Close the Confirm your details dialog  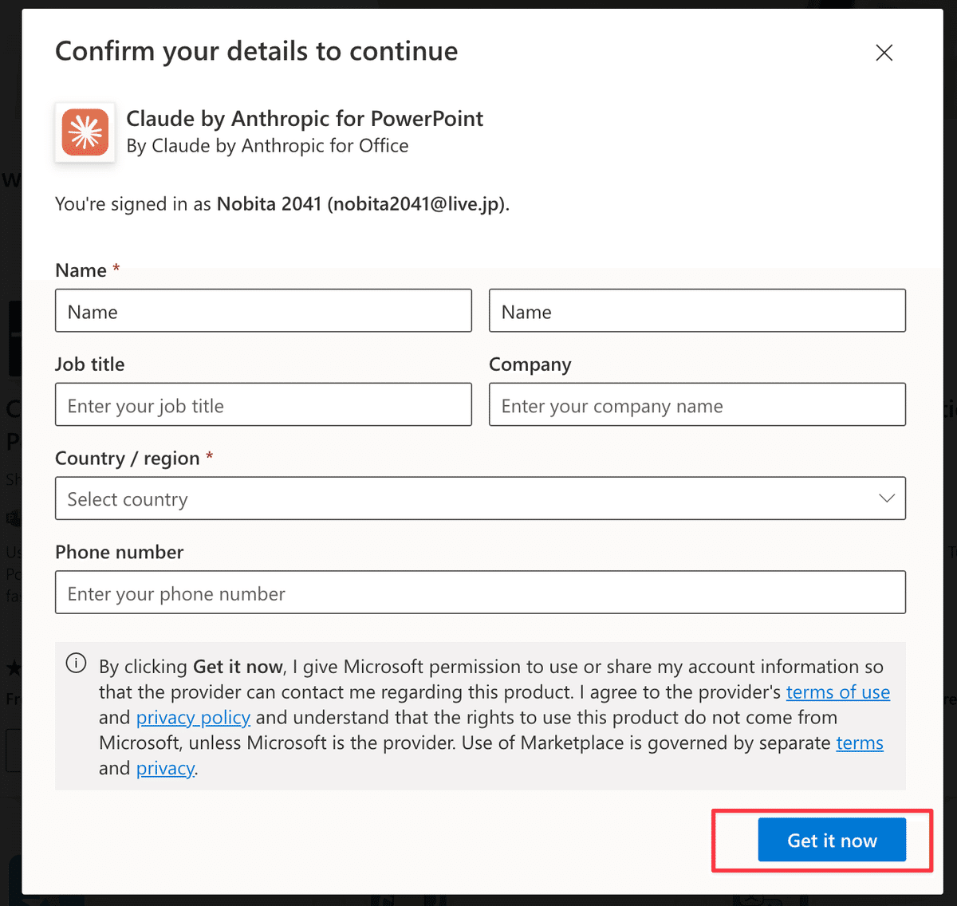click(884, 53)
